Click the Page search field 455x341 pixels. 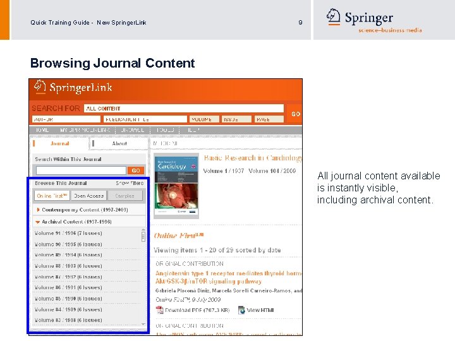pos(269,119)
